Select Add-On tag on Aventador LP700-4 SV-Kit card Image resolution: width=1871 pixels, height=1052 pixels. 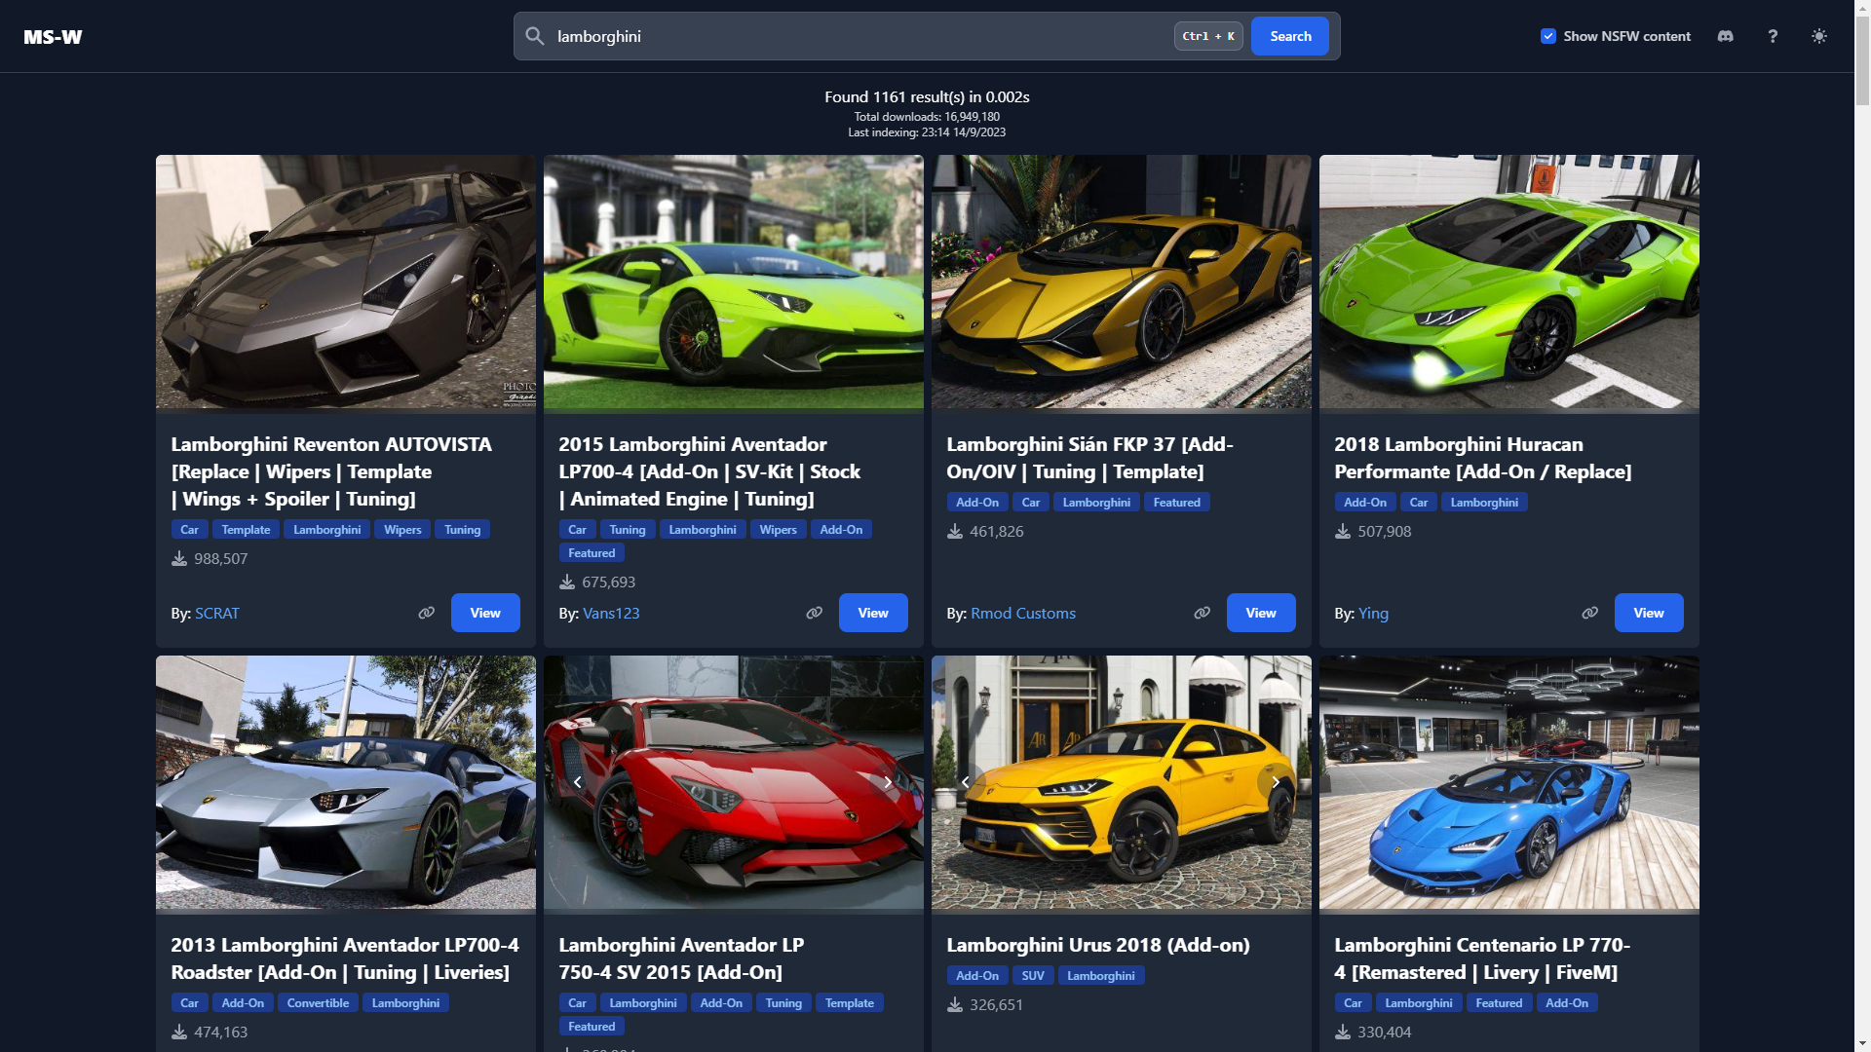tap(841, 530)
